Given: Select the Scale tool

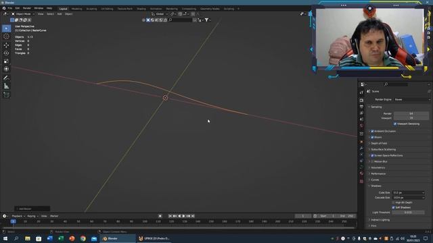Looking at the screenshot, I should tap(6, 61).
